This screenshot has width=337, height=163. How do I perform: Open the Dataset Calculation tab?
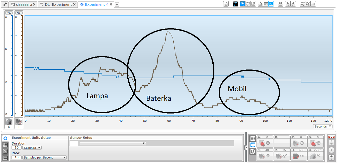5,151
